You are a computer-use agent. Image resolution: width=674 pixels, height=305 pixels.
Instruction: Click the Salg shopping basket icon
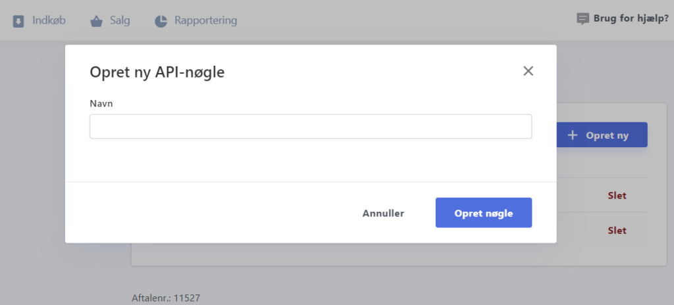coord(97,21)
